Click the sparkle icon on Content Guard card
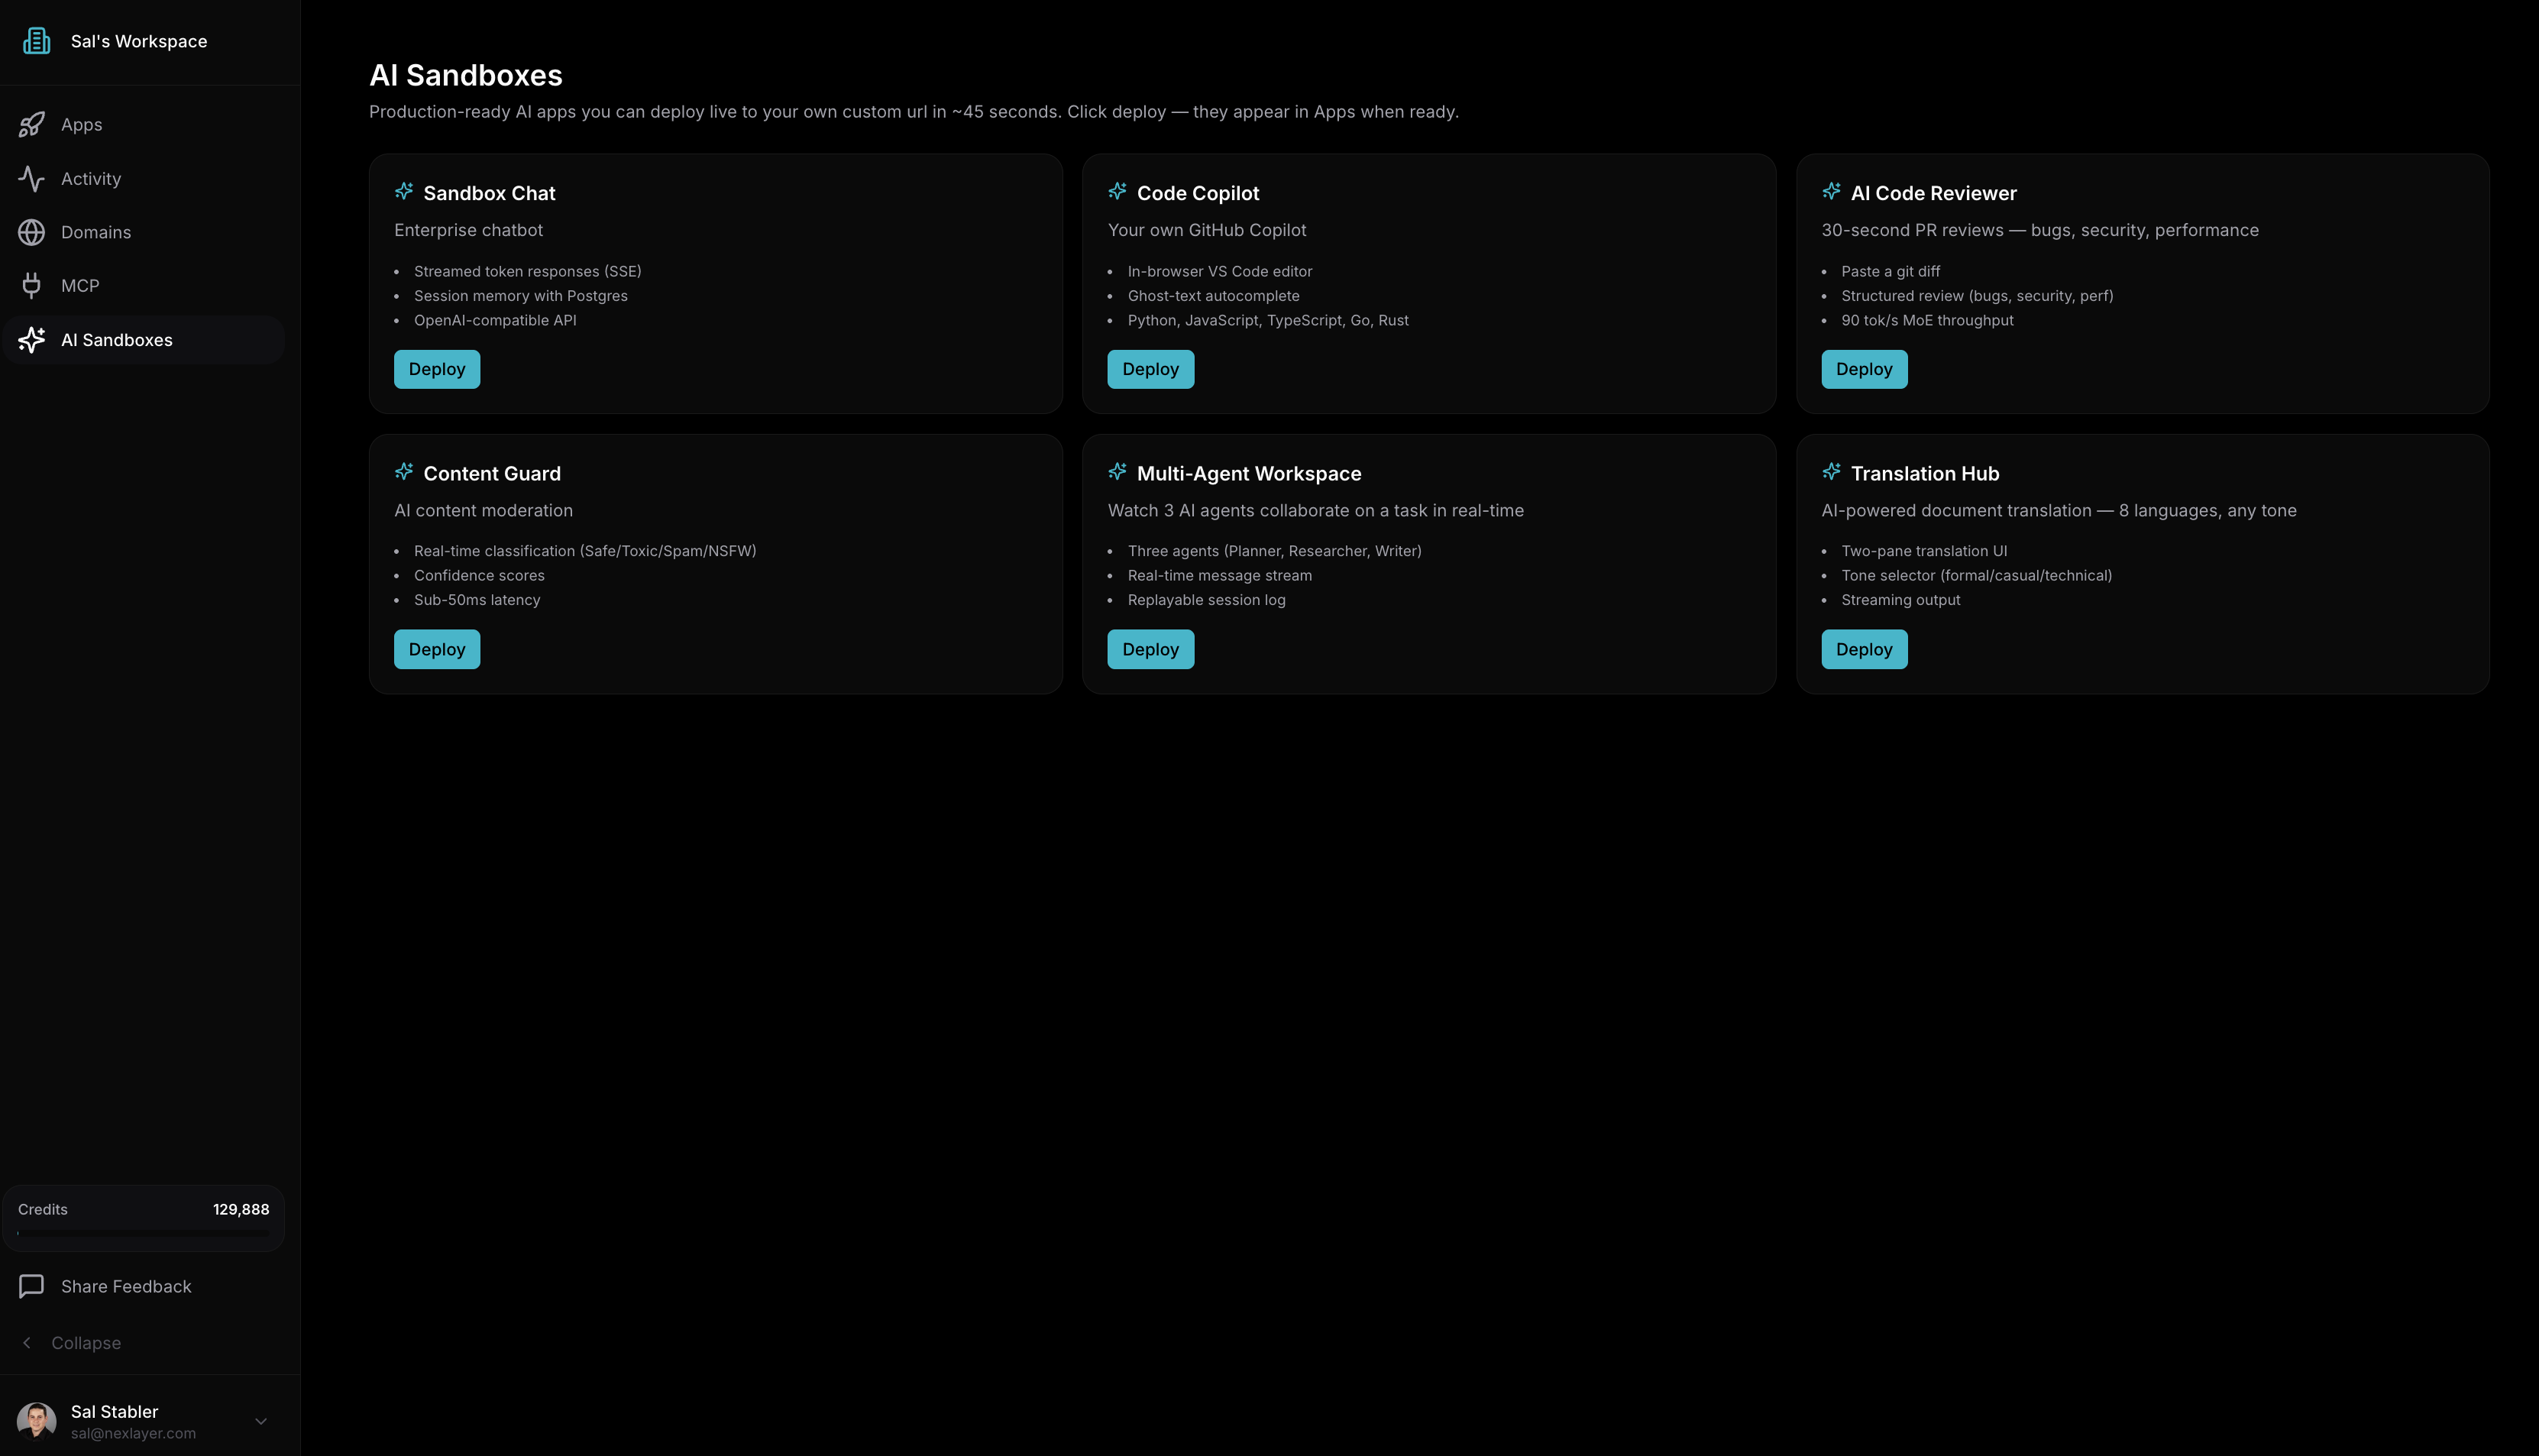 coord(404,471)
